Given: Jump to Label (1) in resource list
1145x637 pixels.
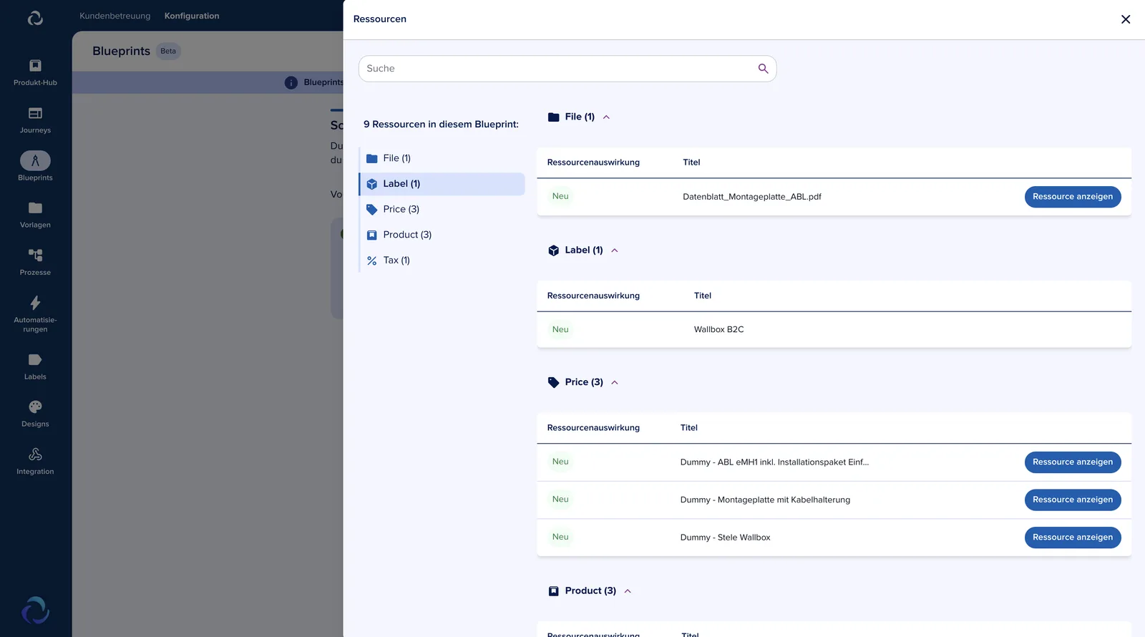Looking at the screenshot, I should (x=442, y=184).
